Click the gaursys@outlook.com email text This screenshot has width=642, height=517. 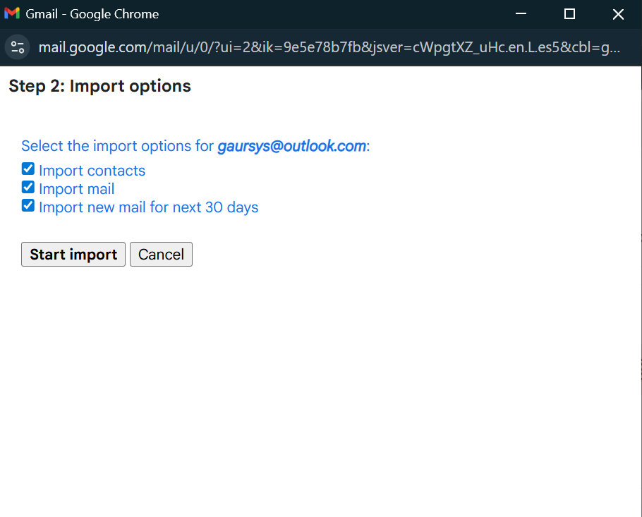[x=291, y=146]
